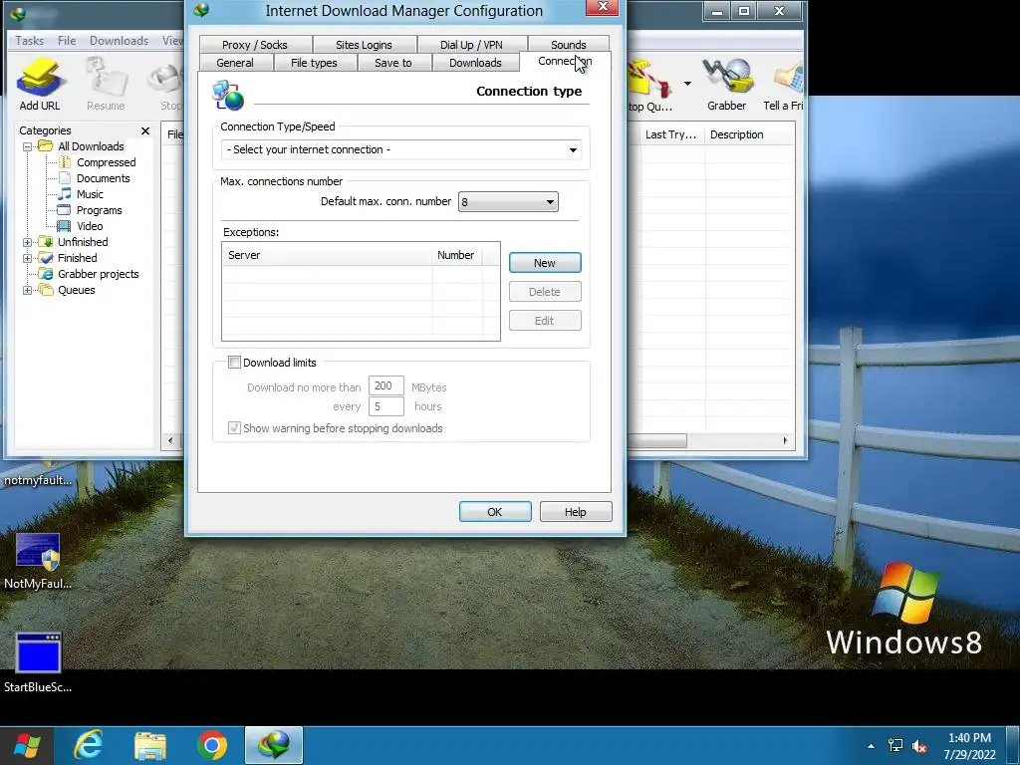The width and height of the screenshot is (1020, 765).
Task: Select the Programs category
Action: [x=91, y=210]
